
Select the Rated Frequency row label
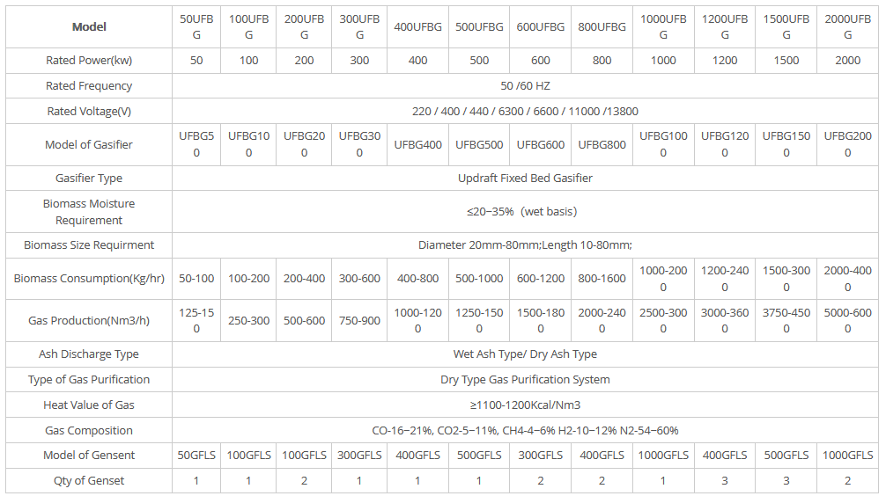(89, 86)
